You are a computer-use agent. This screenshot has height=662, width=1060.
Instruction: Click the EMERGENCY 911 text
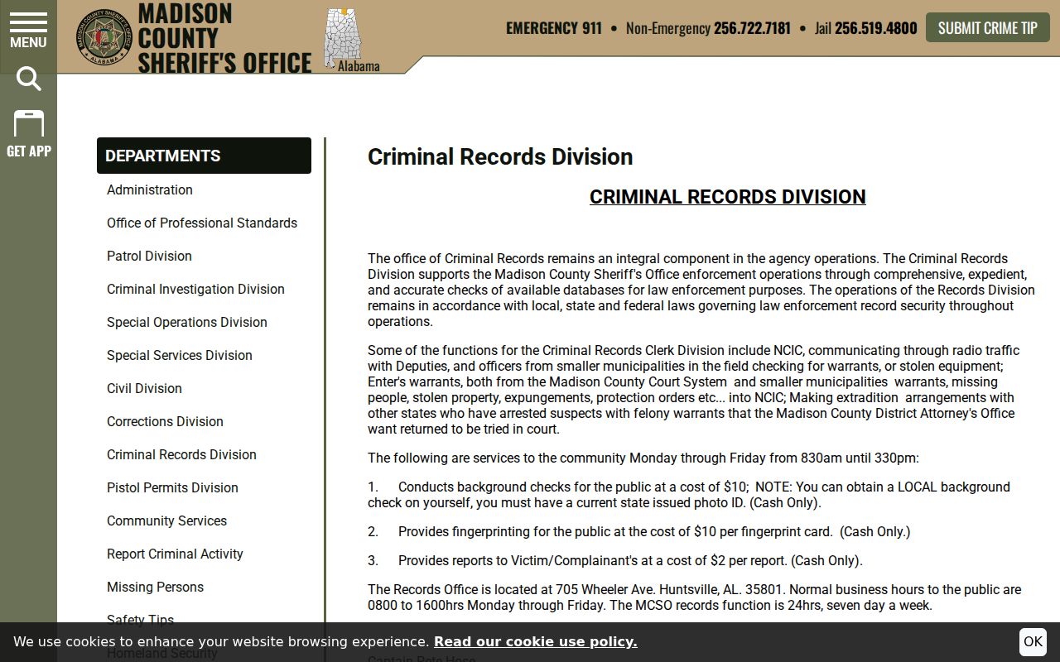click(554, 28)
